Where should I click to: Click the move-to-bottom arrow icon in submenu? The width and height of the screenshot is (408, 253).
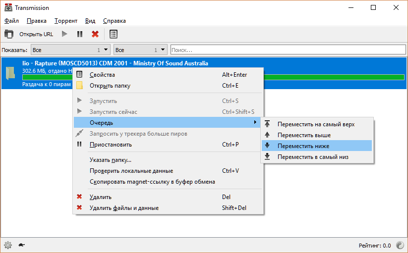267,156
